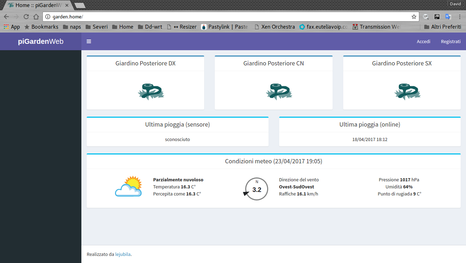Open the Home bookmark folder
The image size is (466, 263).
click(123, 27)
